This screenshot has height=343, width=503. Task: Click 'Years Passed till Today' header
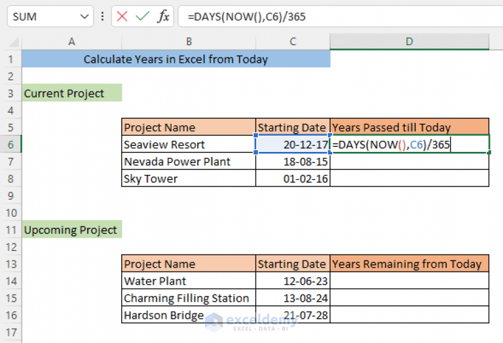coord(409,127)
